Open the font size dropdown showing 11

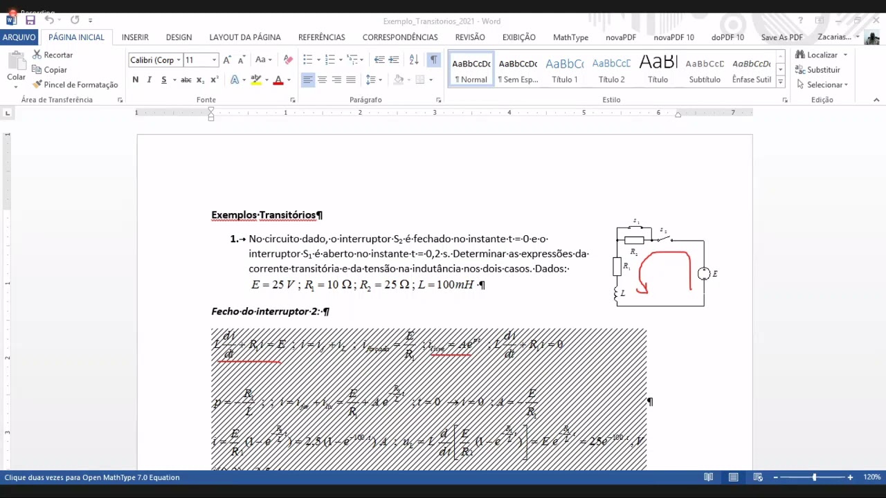click(x=215, y=60)
